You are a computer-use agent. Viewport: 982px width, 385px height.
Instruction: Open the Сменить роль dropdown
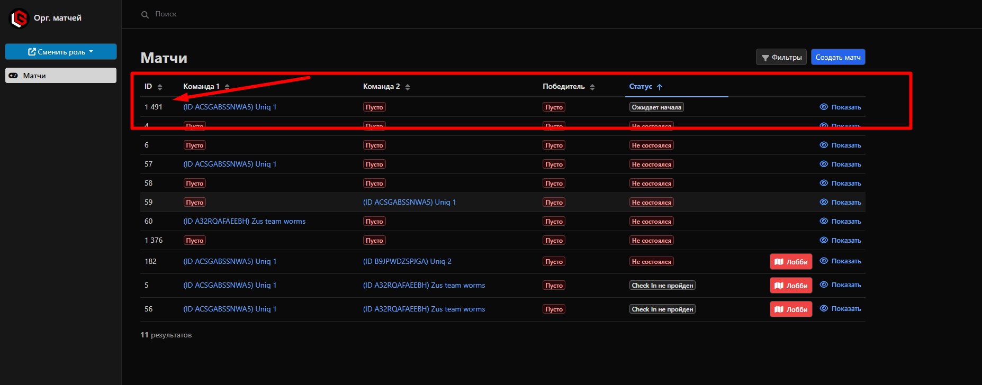pyautogui.click(x=61, y=52)
